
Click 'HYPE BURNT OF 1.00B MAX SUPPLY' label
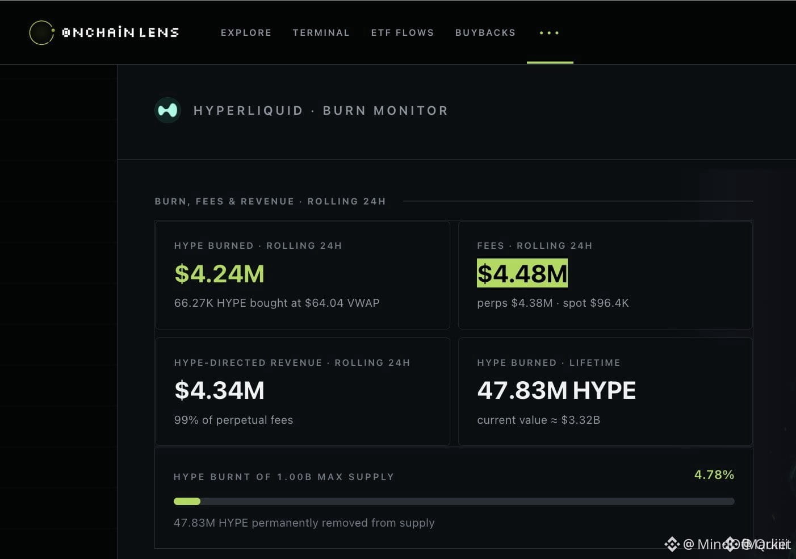click(284, 477)
